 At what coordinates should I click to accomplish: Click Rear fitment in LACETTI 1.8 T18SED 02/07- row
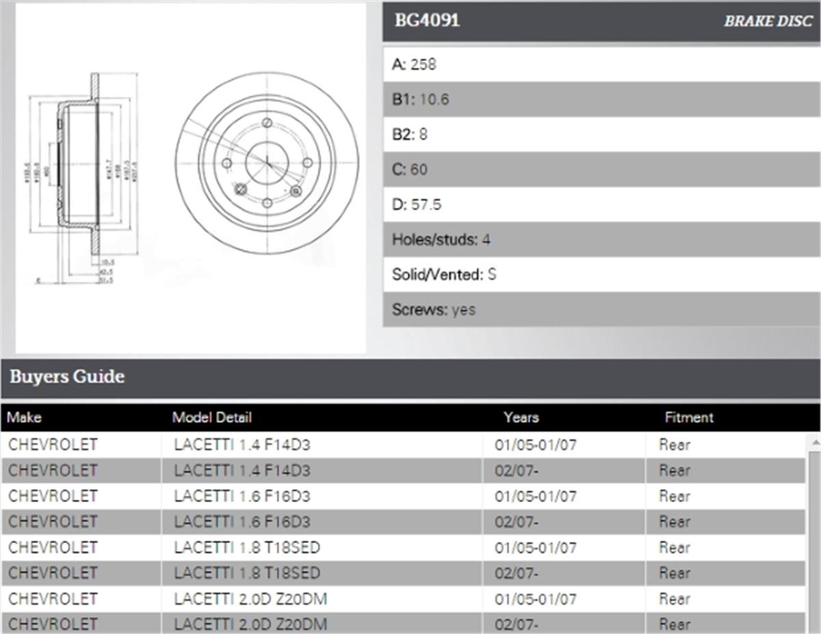[675, 573]
